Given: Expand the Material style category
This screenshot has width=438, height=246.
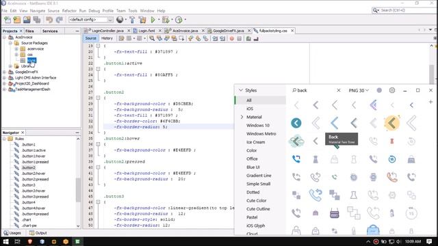Looking at the screenshot, I should coord(242,117).
